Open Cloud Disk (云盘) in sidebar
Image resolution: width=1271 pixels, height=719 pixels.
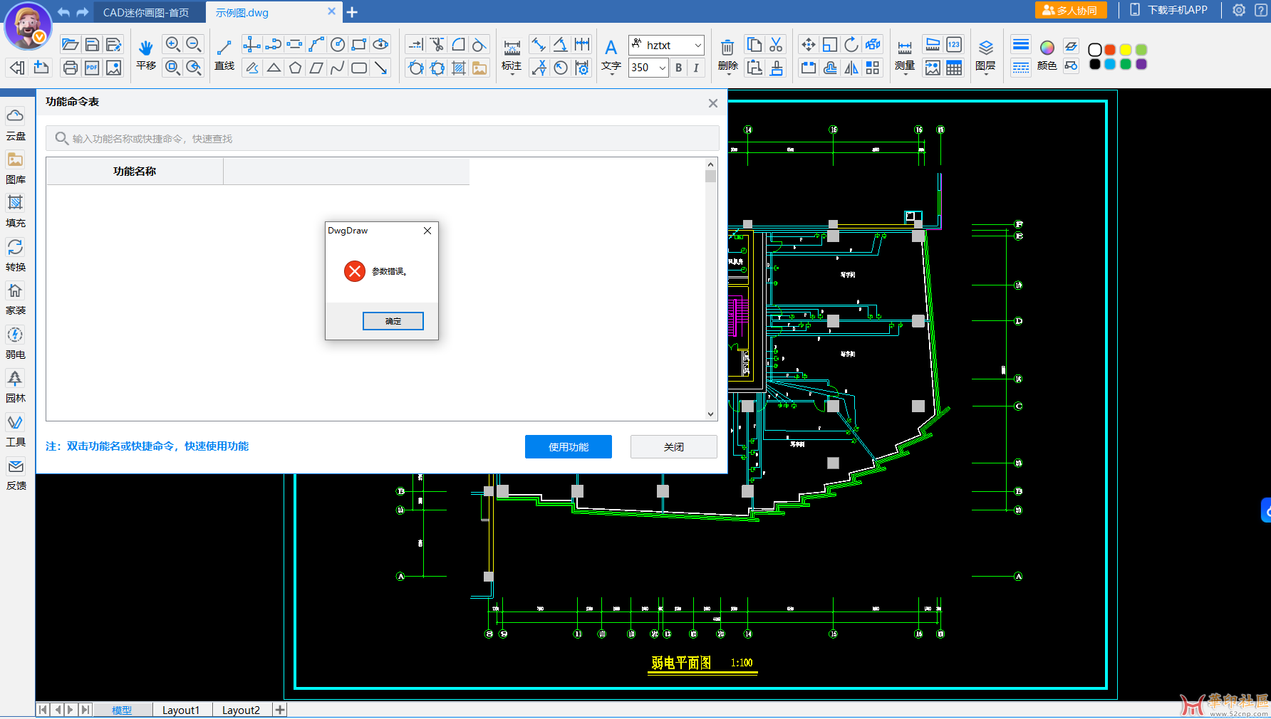[16, 124]
